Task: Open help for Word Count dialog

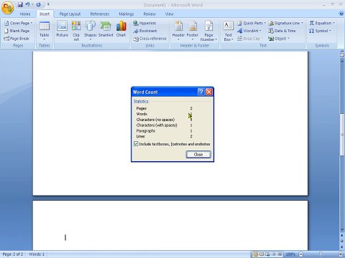Action: pos(201,92)
